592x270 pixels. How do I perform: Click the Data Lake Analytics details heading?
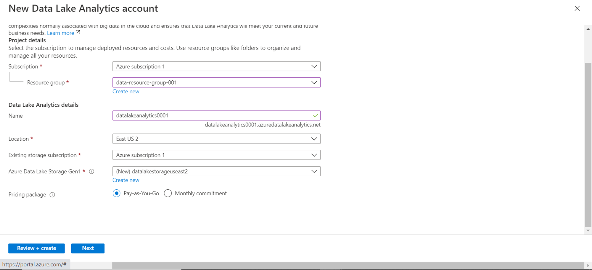pos(44,105)
